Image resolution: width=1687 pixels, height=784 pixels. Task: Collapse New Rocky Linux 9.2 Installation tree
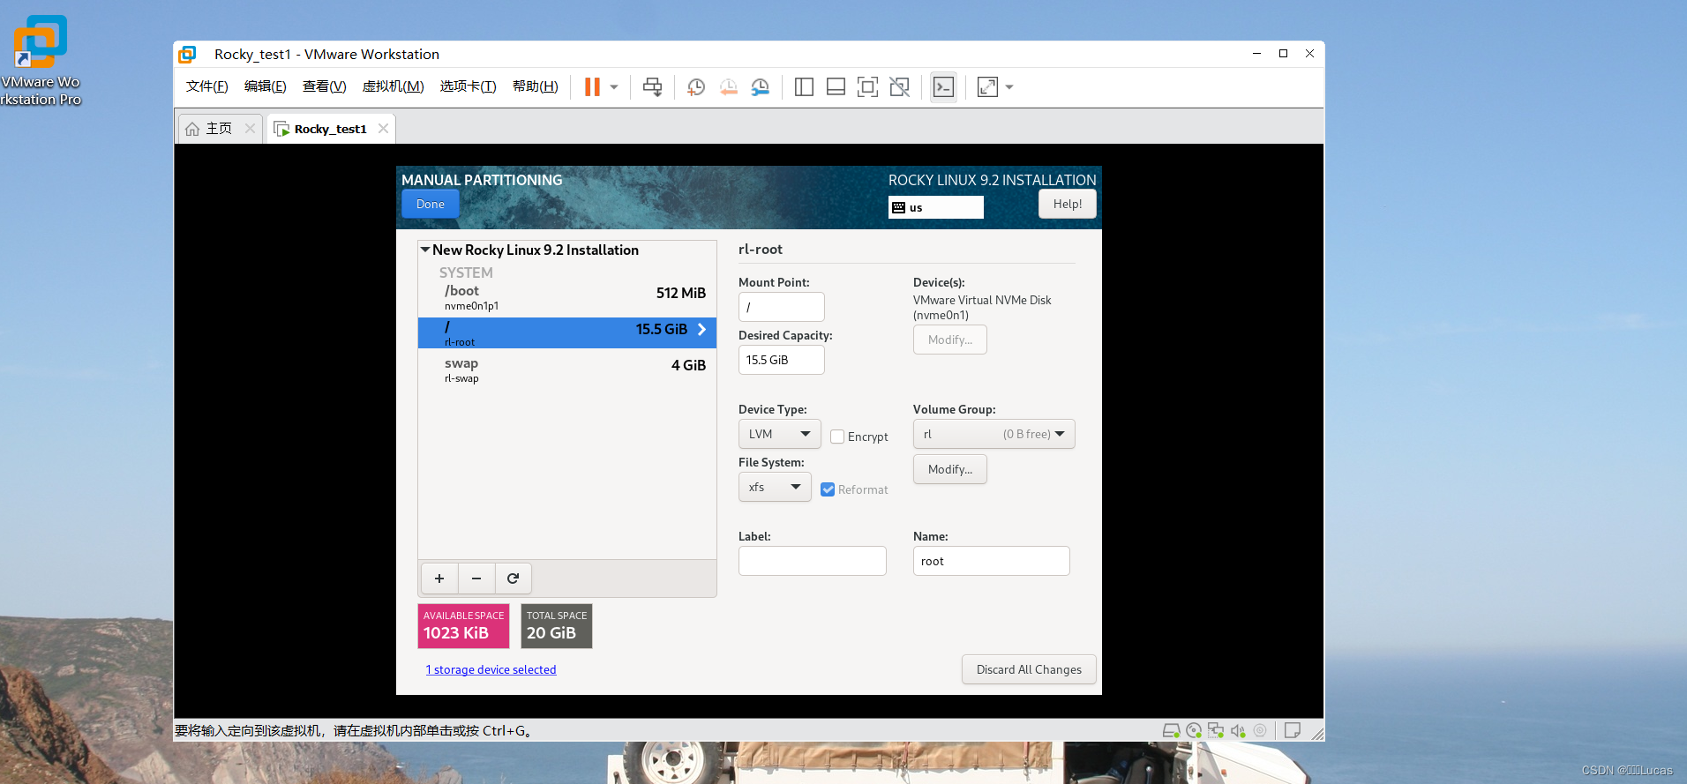(x=425, y=250)
